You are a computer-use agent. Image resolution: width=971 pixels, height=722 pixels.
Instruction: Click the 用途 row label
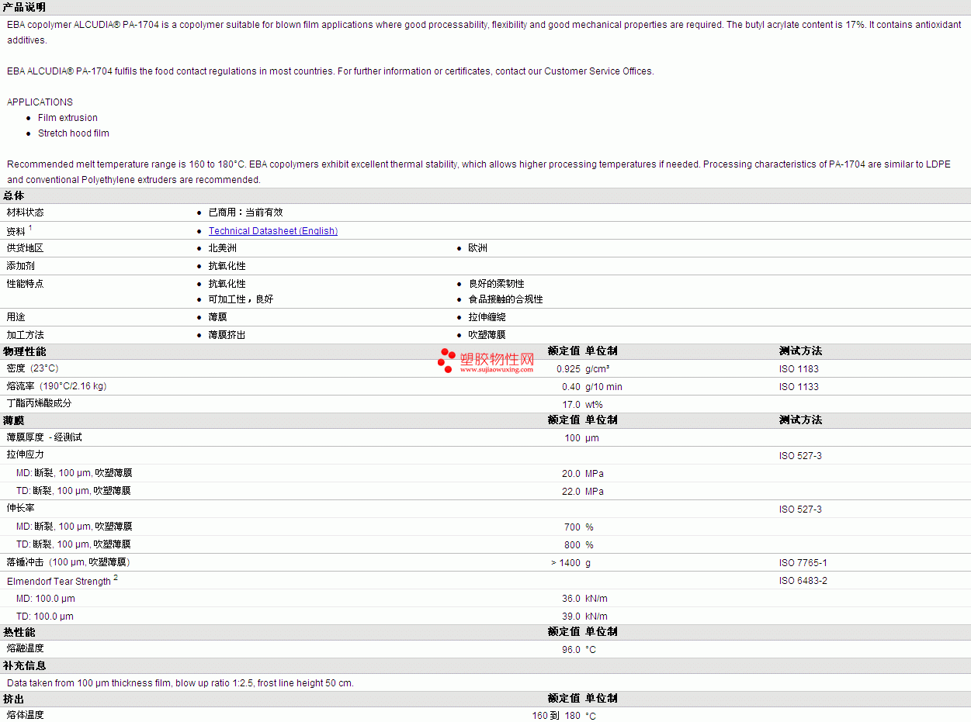[x=16, y=317]
